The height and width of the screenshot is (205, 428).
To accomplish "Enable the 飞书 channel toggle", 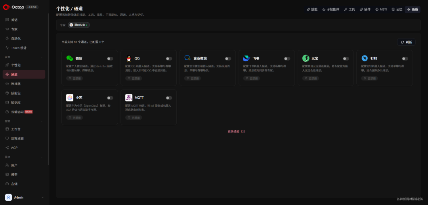I will [x=287, y=59].
